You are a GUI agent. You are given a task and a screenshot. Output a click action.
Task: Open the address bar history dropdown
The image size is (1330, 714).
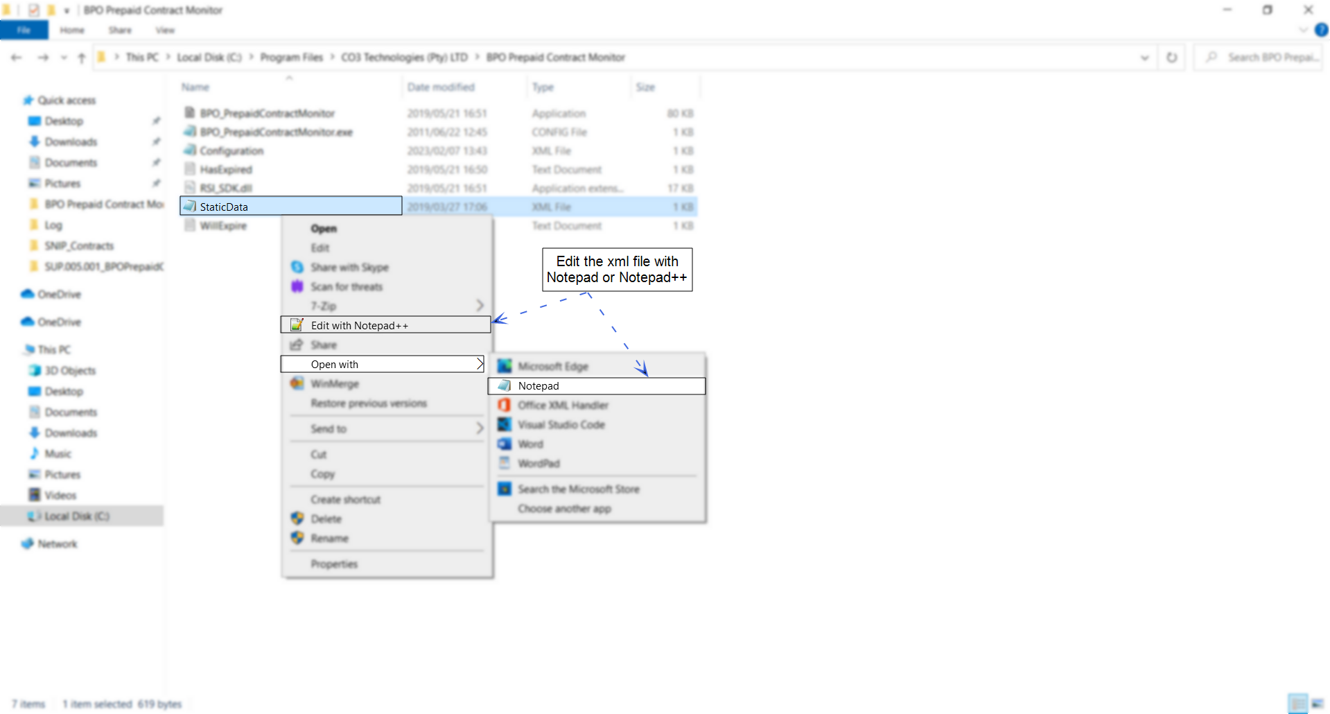[x=1145, y=58]
